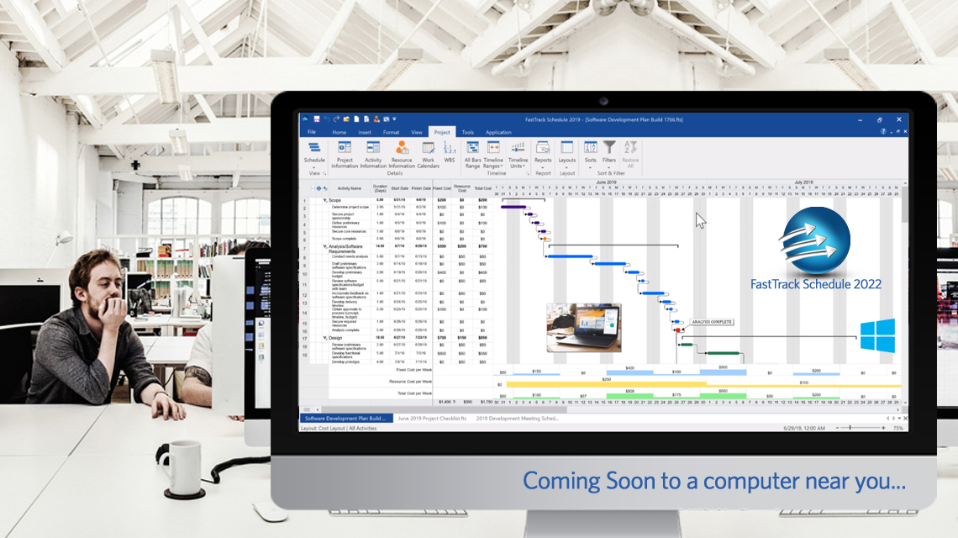Open Project Information
Viewport: 958px width, 538px height.
click(x=345, y=151)
